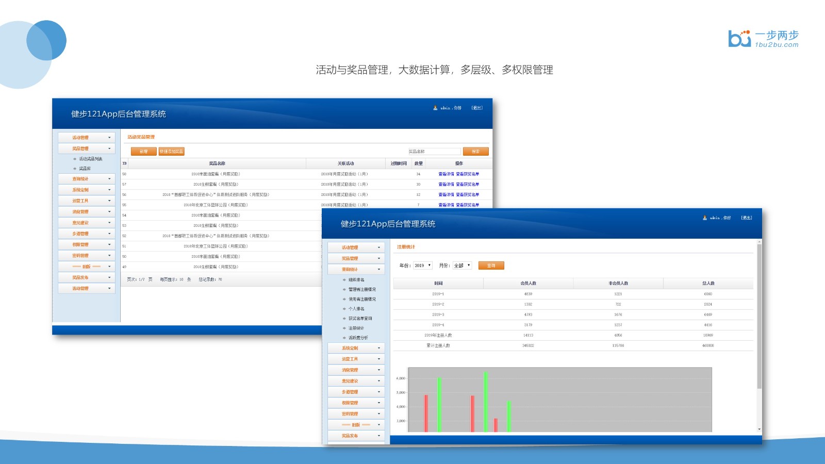Expand 系统定制 in the front window sidebar

point(356,348)
